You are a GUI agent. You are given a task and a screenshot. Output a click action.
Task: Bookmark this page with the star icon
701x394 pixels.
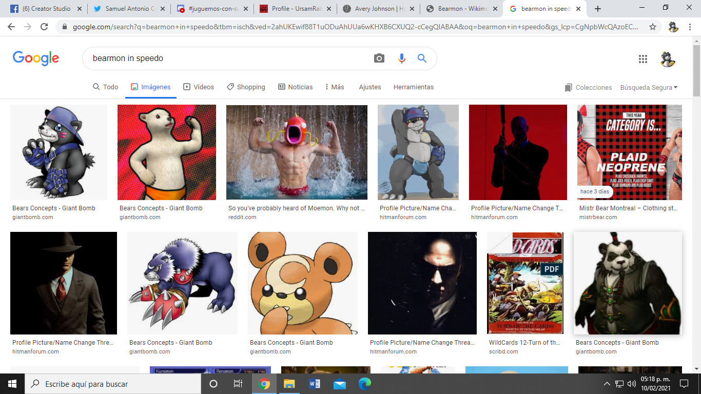point(653,27)
